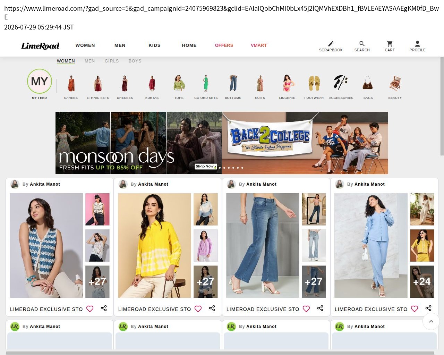This screenshot has width=444, height=355.
Task: Like the flared jeans story card
Action: coord(306,309)
